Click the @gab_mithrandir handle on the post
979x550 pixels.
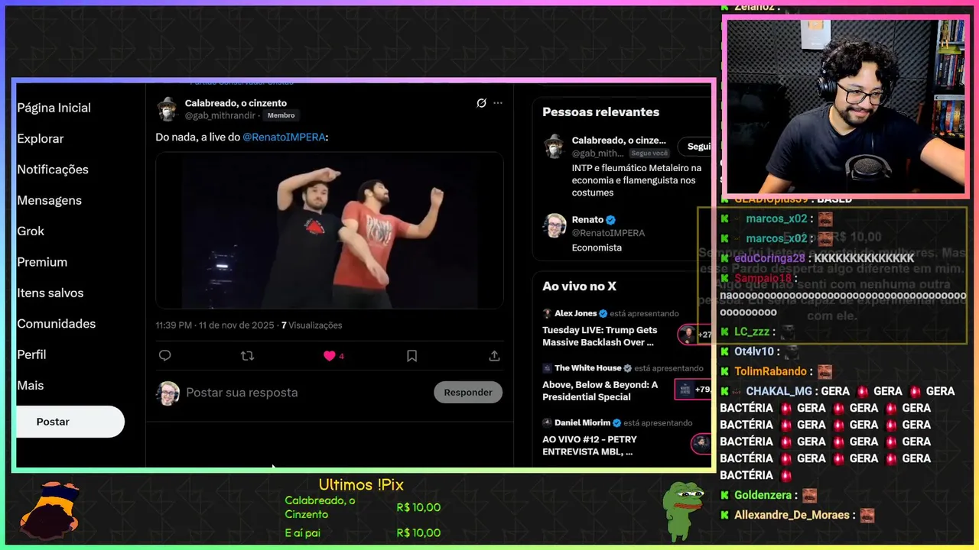click(220, 115)
